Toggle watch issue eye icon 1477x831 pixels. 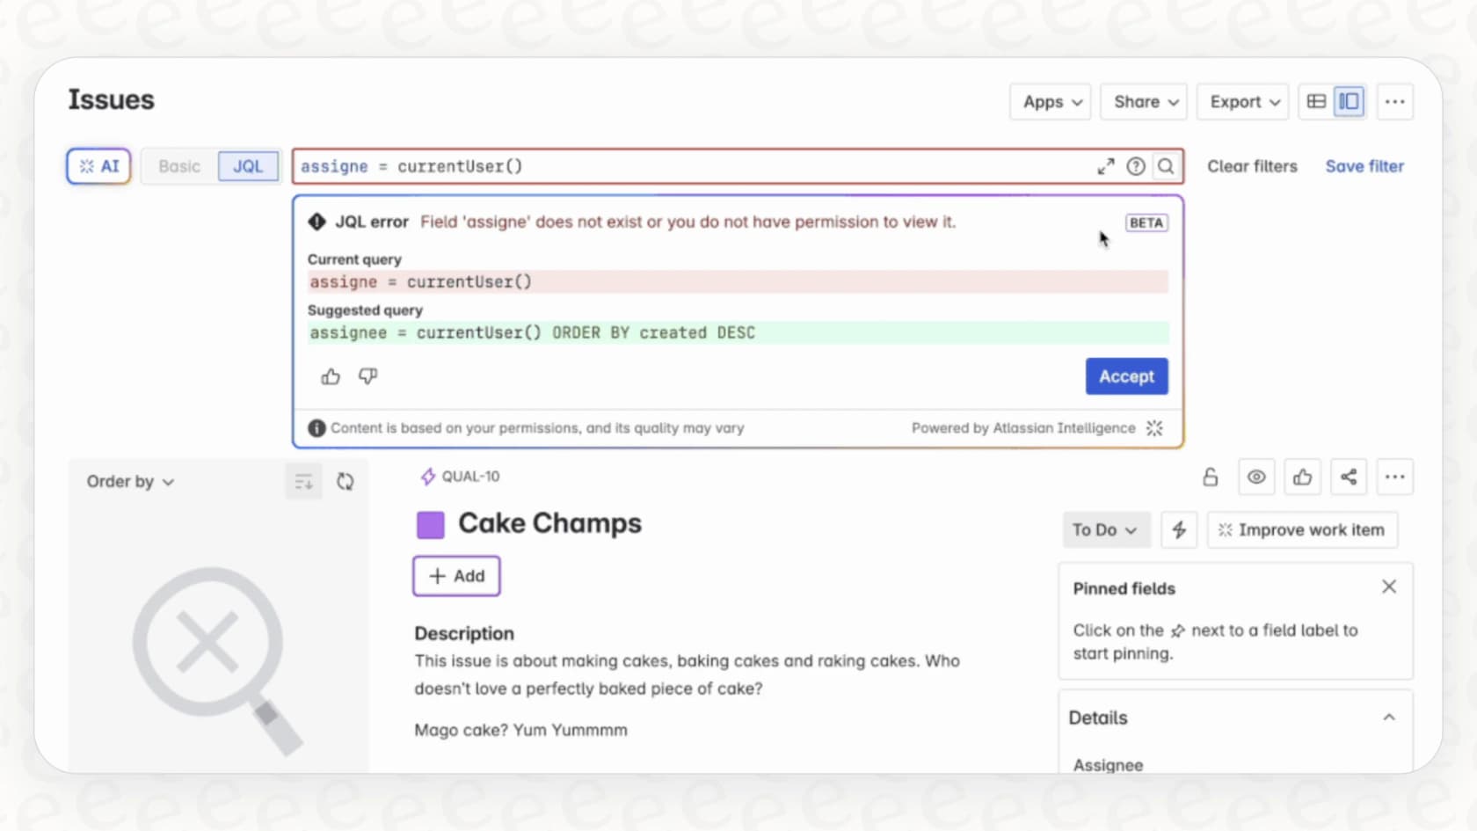click(1256, 477)
